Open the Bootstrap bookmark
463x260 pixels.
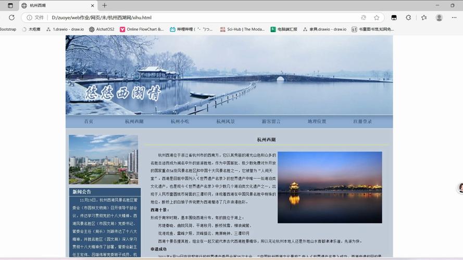click(x=8, y=29)
